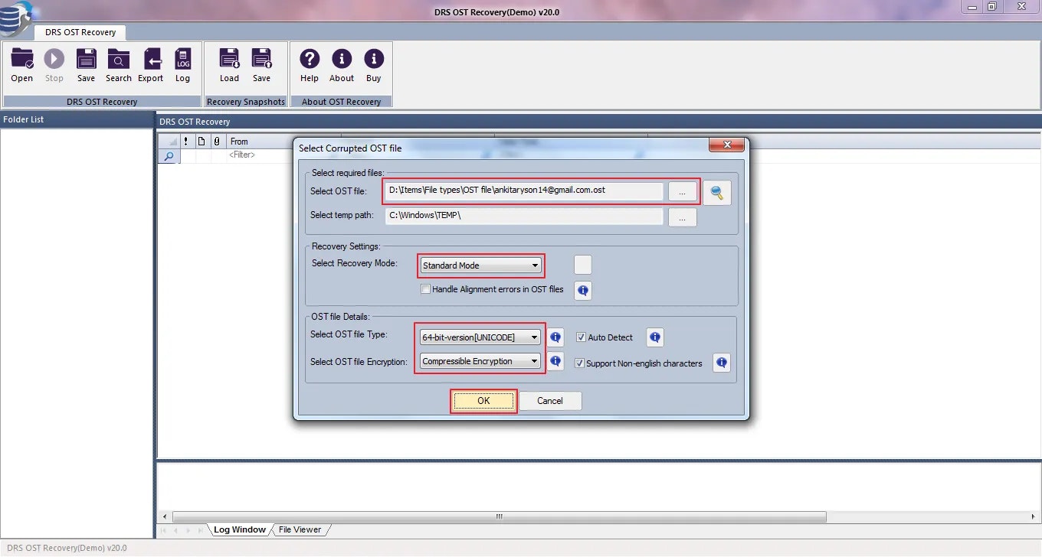Click the filter search icon in message list
Screen dimensions: 1042x557
(169, 155)
